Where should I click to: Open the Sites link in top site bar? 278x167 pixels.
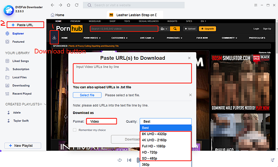pos(189,21)
